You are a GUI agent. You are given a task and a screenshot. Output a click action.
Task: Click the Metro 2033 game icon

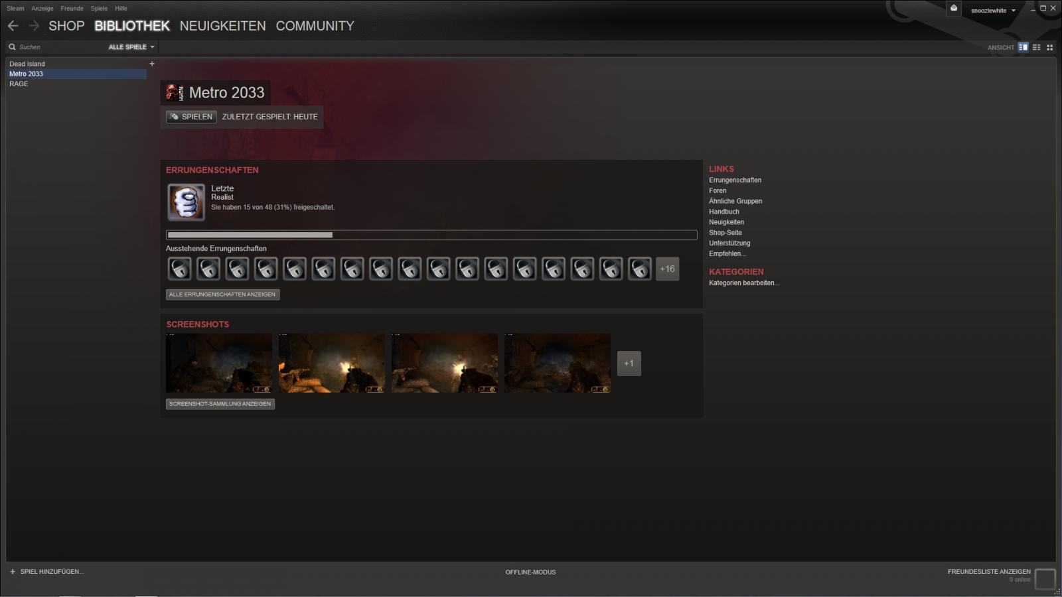[175, 92]
